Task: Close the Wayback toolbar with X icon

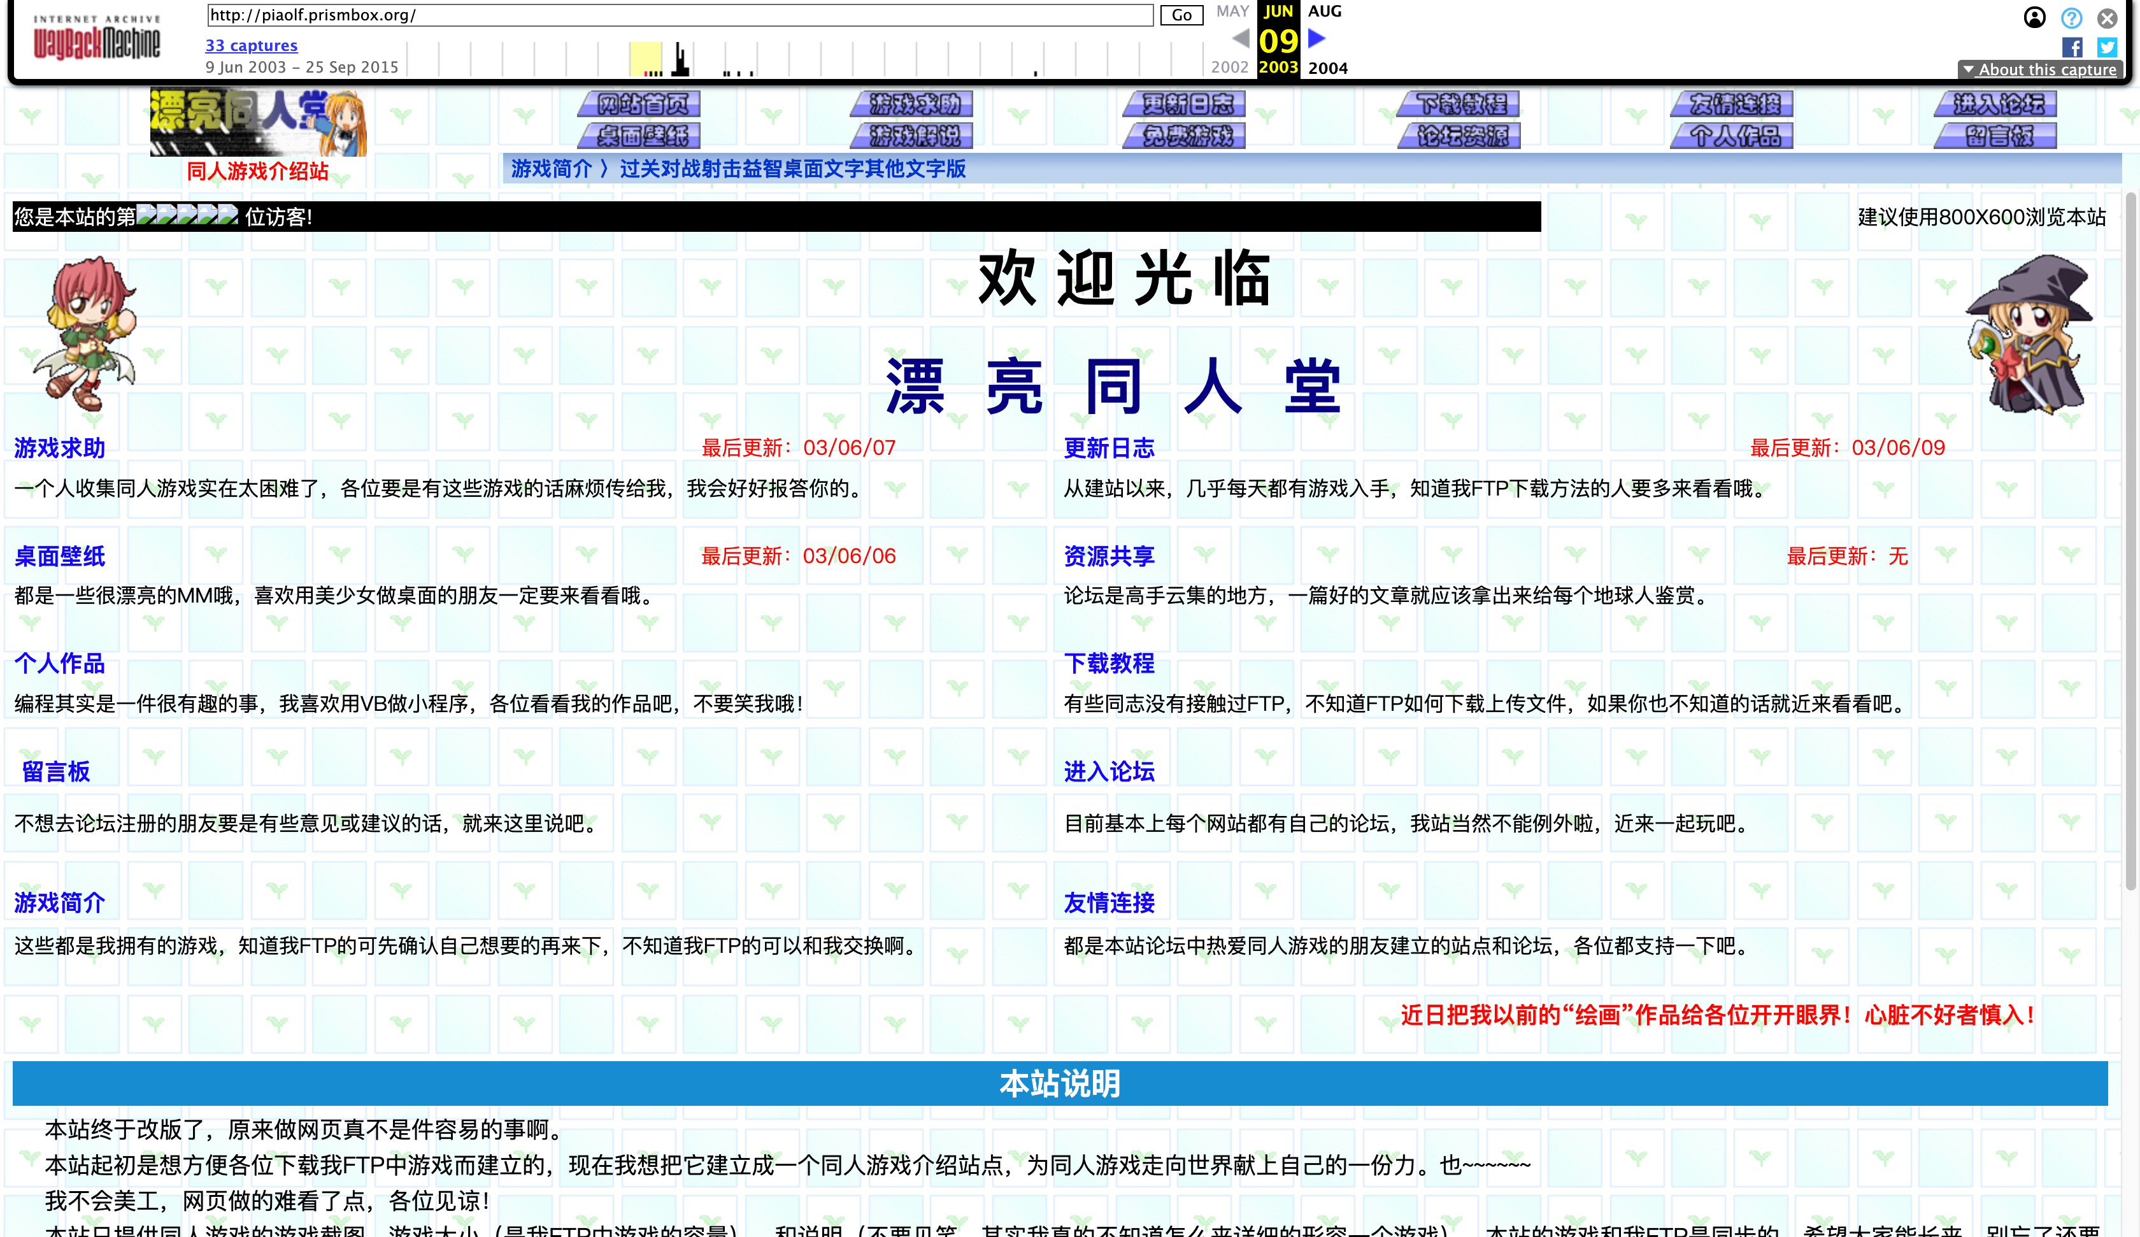Action: 2107,18
